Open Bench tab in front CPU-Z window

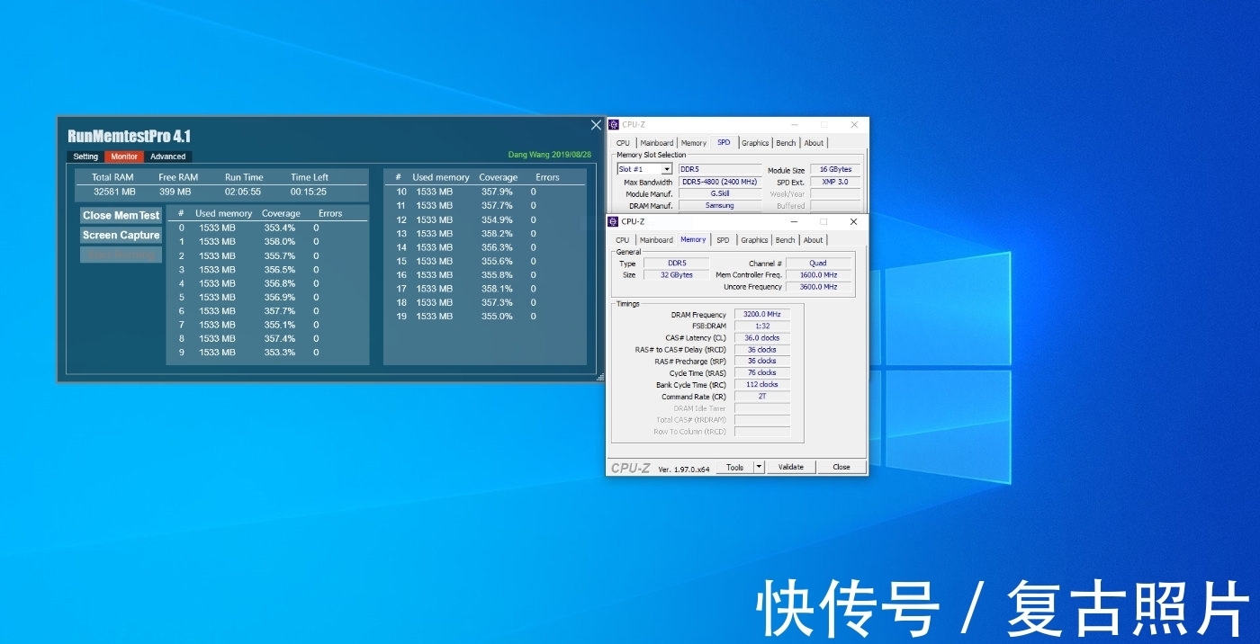coord(786,240)
